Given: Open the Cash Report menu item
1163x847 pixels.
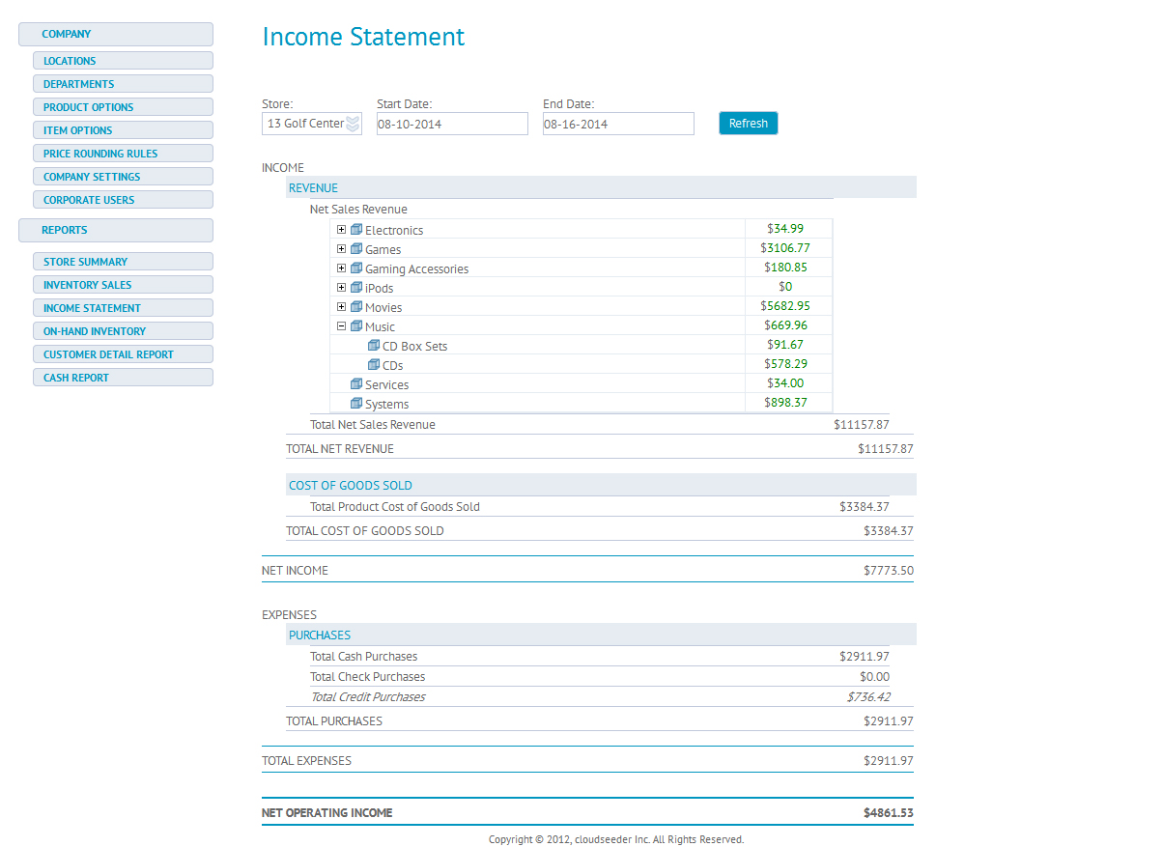Looking at the screenshot, I should 123,378.
